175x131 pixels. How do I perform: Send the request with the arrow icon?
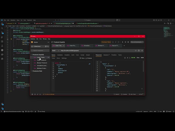tap(142, 50)
